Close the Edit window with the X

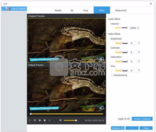click(151, 4)
